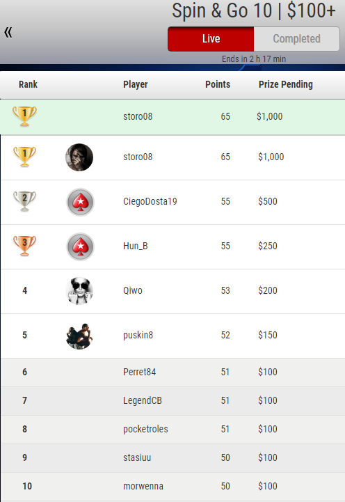
Task: Open puskin8's avatar picture
Action: 79,336
